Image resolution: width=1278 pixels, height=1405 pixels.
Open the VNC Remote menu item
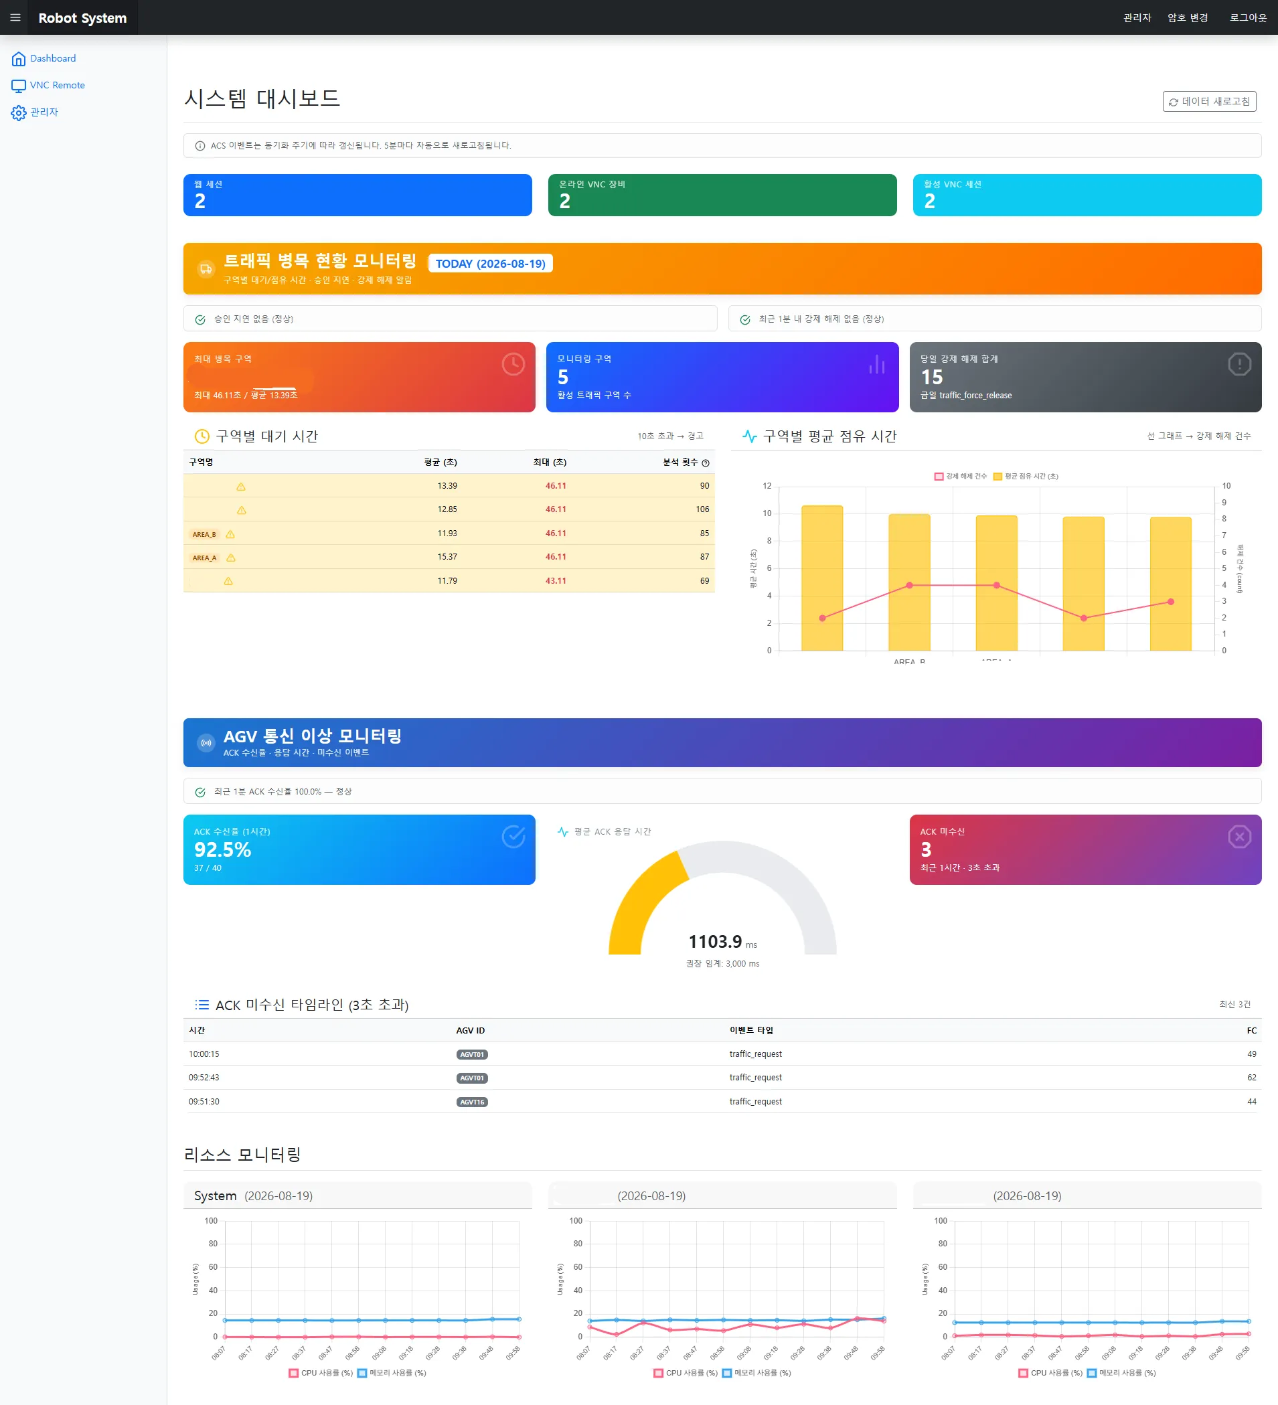click(x=48, y=86)
